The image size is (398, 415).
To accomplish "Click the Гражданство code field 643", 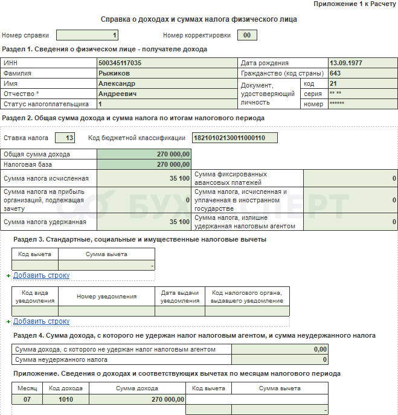I will (363, 73).
